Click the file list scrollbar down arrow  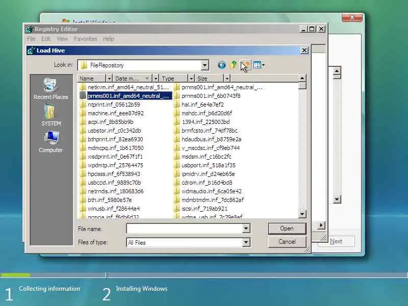point(302,214)
